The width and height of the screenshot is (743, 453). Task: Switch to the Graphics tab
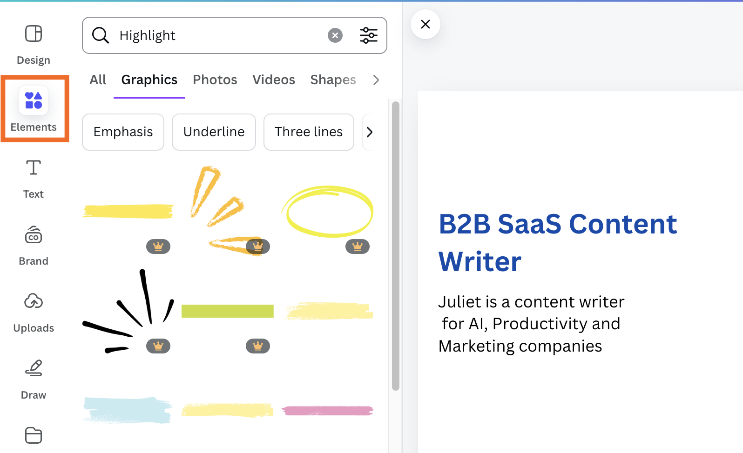149,80
